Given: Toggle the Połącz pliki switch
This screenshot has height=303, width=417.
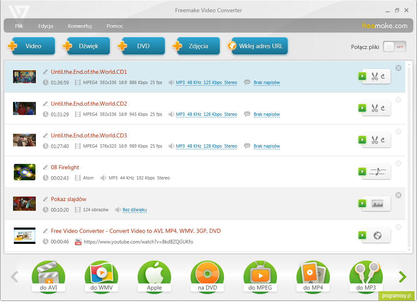Looking at the screenshot, I should (394, 47).
